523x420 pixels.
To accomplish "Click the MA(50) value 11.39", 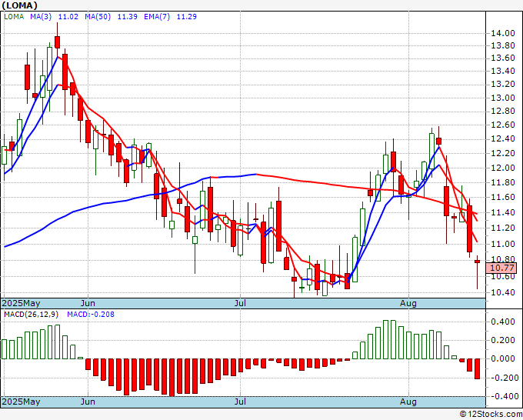I will coord(127,17).
